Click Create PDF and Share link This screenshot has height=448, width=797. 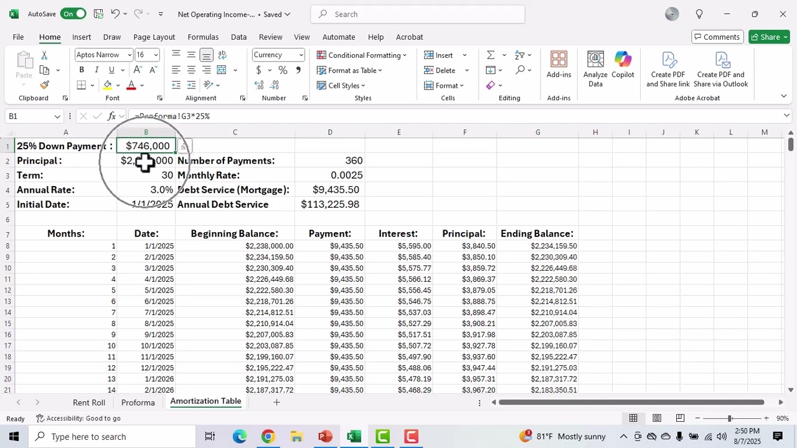(668, 70)
